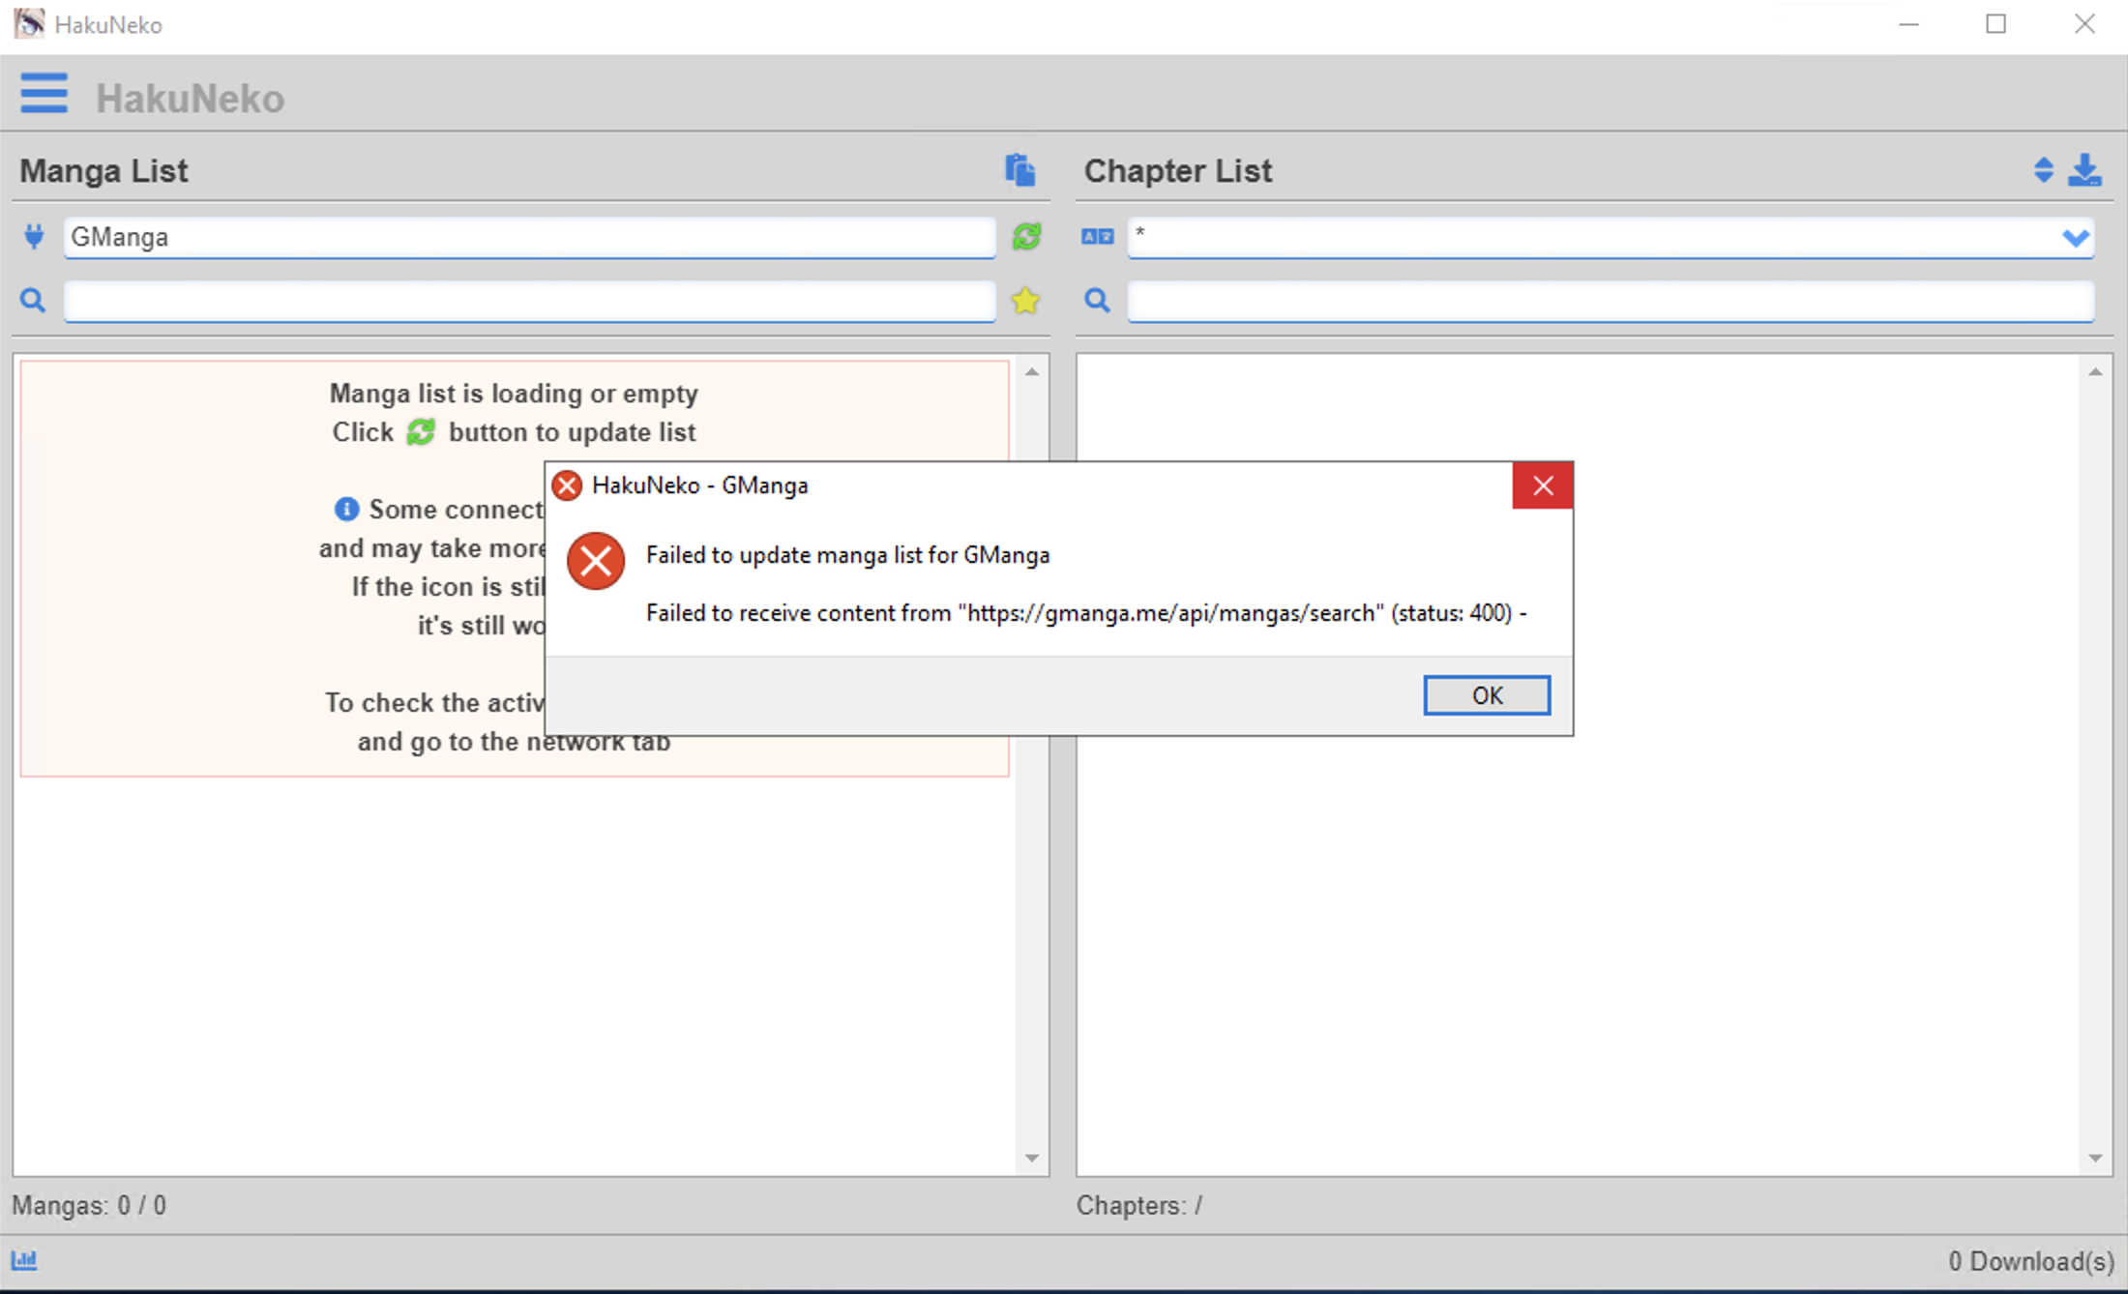Click the chapter list scrollbar up arrow
Screen dimensions: 2128x1294
[x=2095, y=372]
